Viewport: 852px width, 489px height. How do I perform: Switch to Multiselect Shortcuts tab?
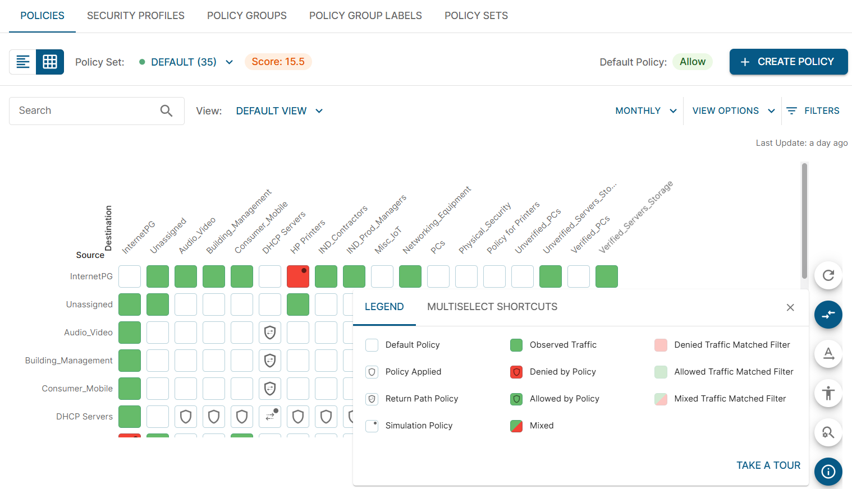492,307
